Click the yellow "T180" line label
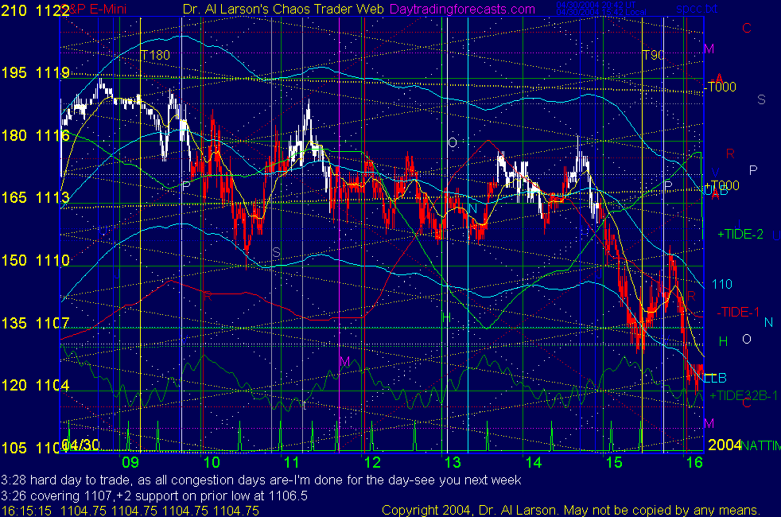Image resolution: width=781 pixels, height=517 pixels. [155, 55]
